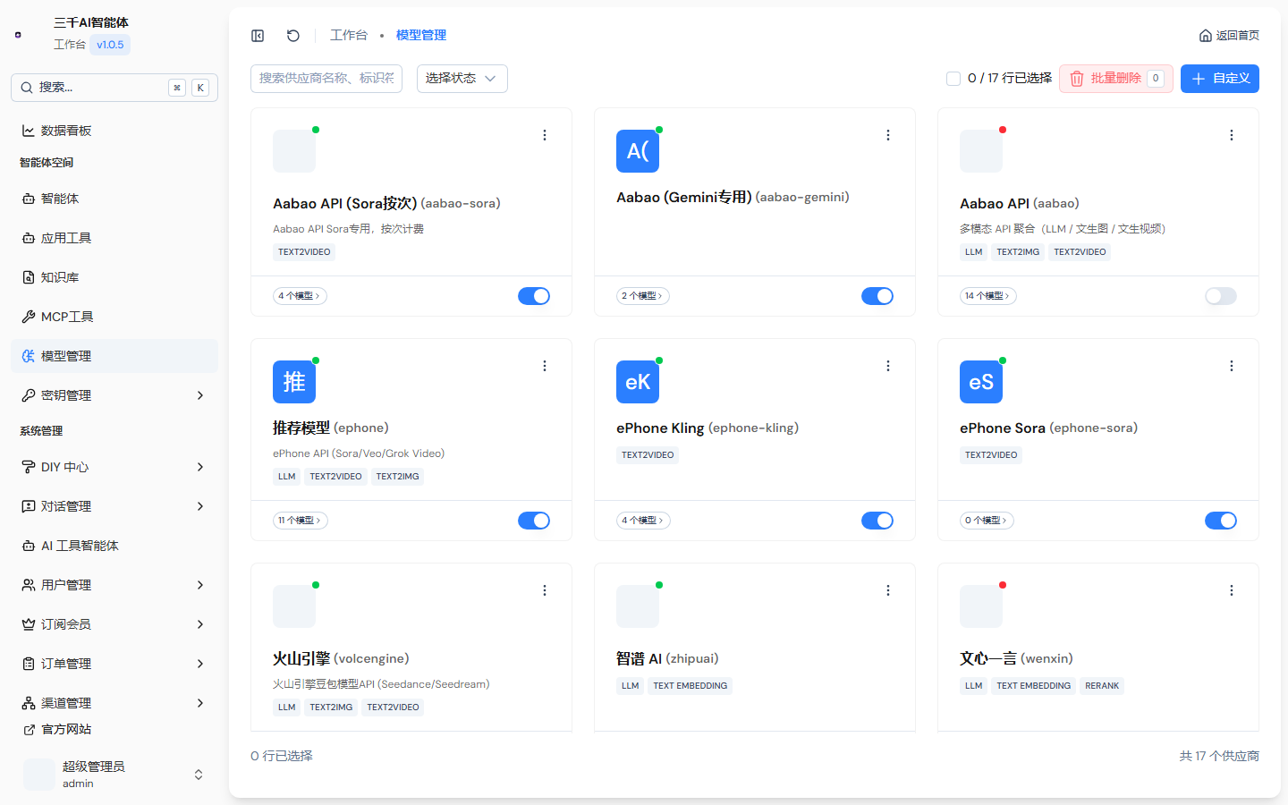Click the 共 17 个供应商 footer text
The image size is (1288, 805).
pyautogui.click(x=1219, y=757)
